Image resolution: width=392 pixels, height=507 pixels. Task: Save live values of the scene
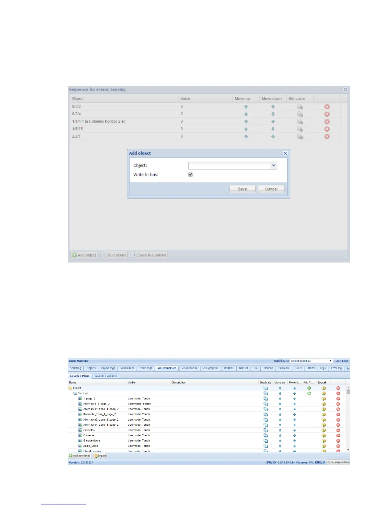pyautogui.click(x=149, y=255)
